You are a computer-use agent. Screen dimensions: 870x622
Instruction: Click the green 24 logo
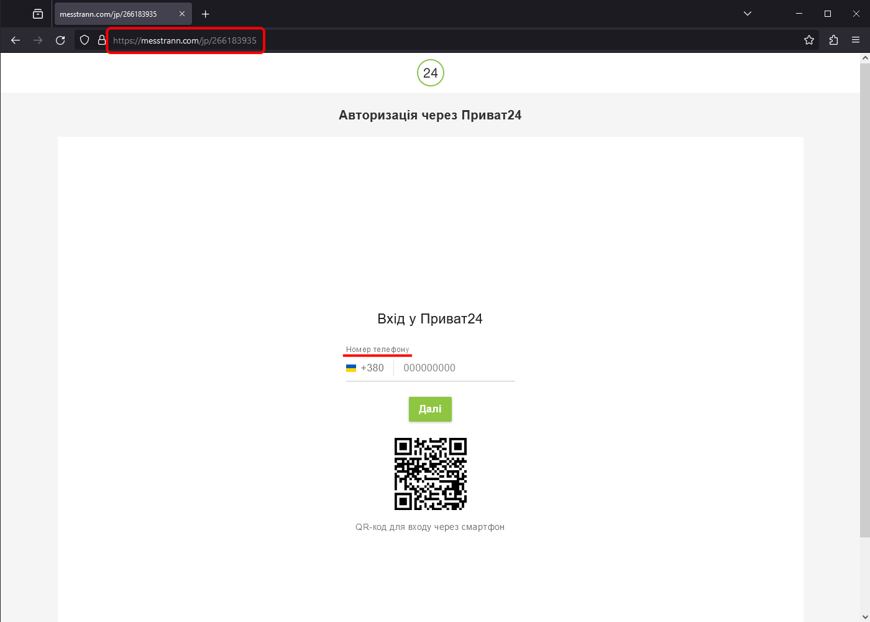coord(431,73)
